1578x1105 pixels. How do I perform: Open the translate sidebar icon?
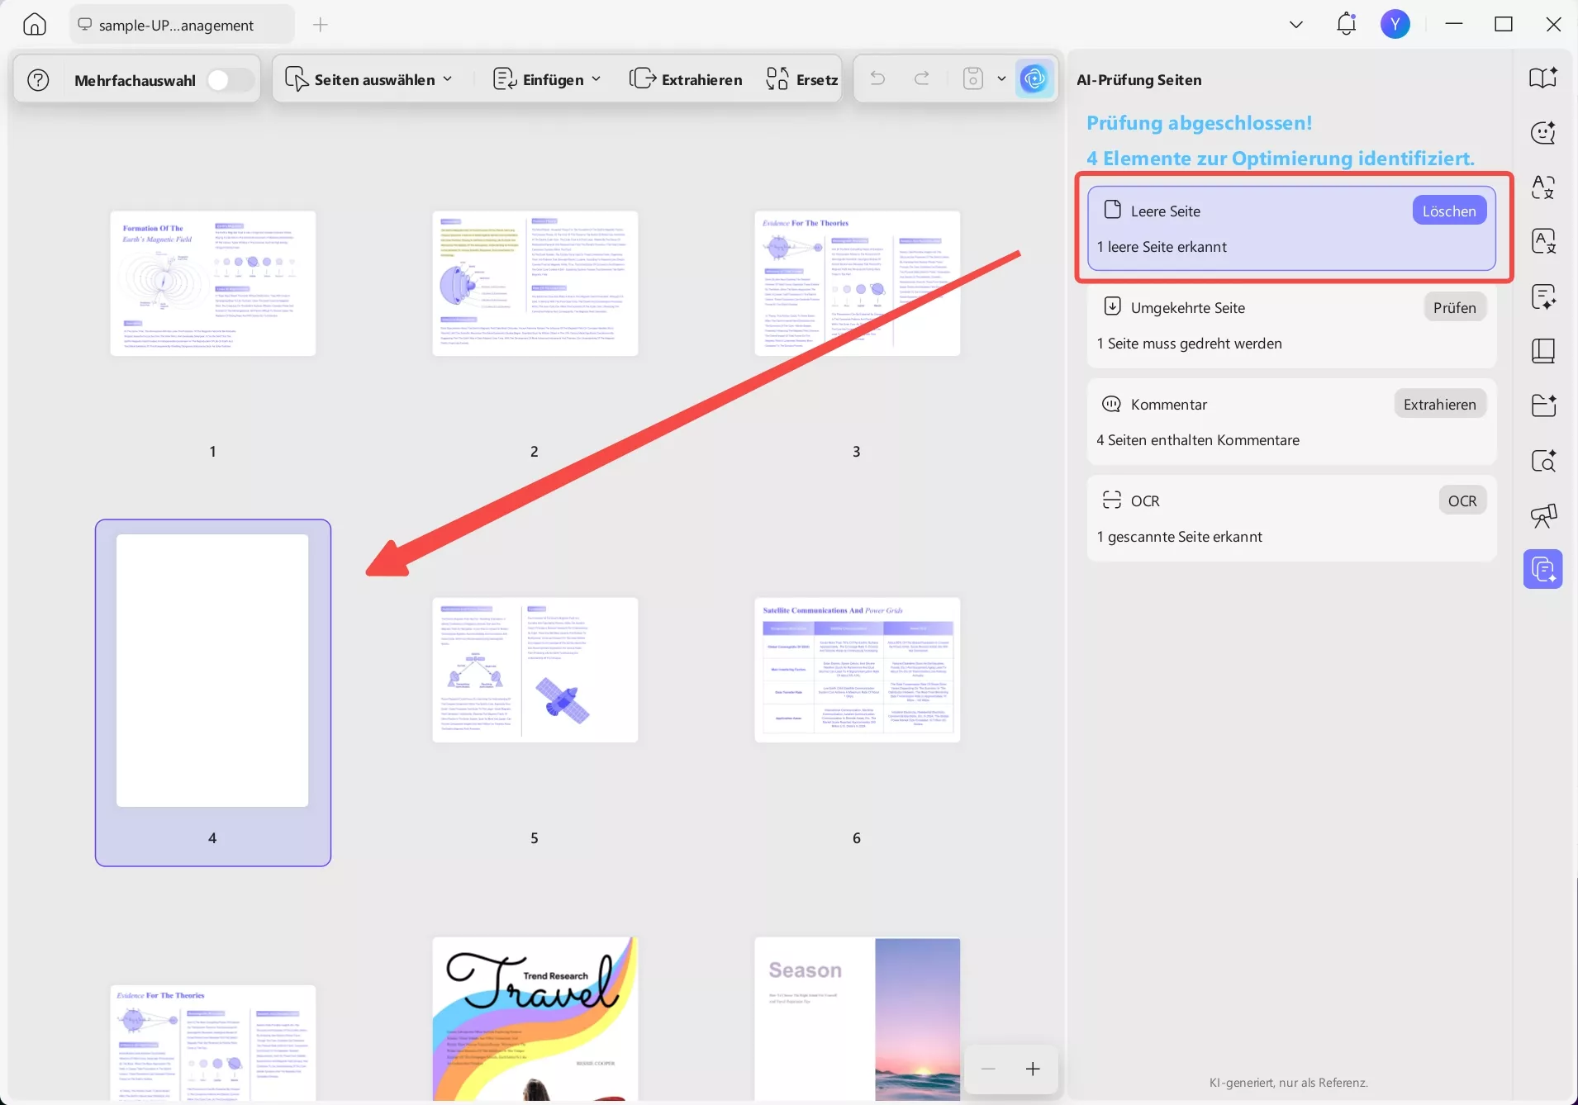[1543, 187]
